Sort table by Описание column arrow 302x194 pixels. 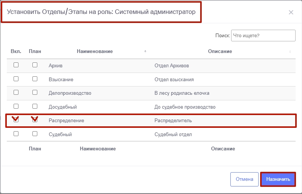coord(290,52)
